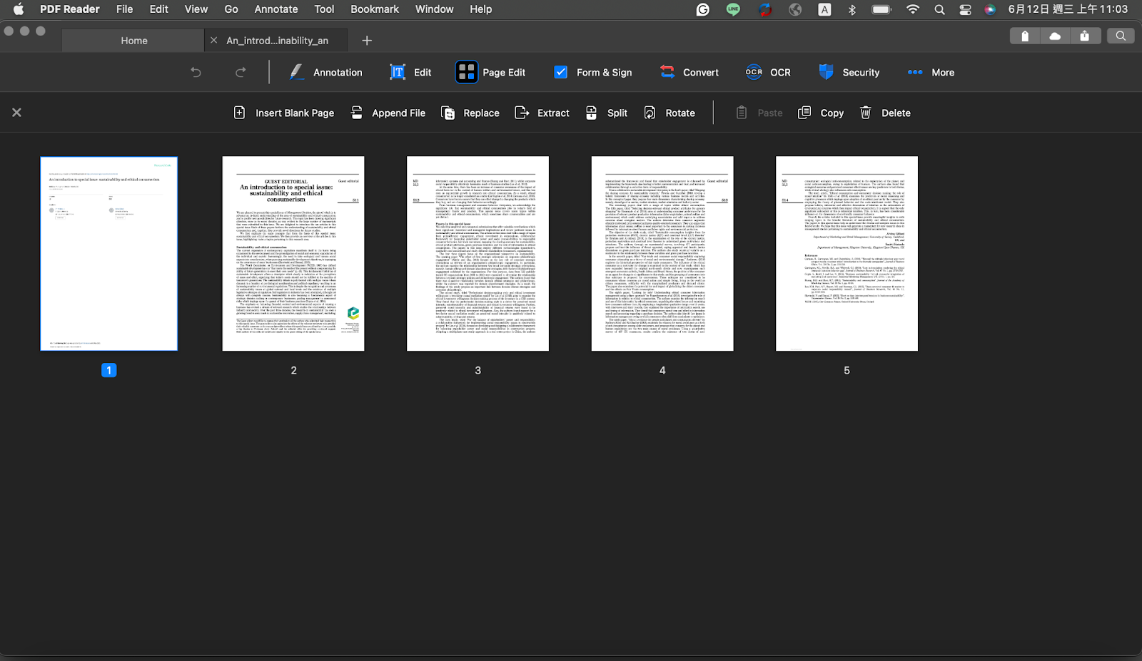This screenshot has height=661, width=1142.
Task: Switch to the Home tab
Action: (x=133, y=41)
